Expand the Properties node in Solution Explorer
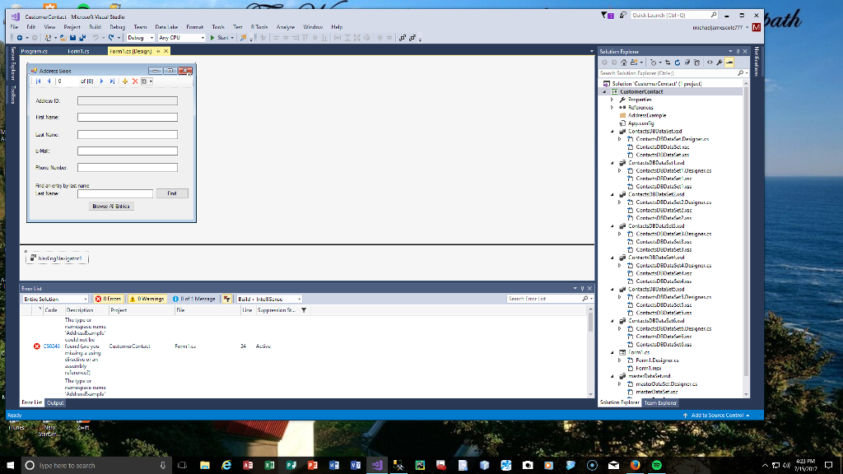The height and width of the screenshot is (474, 843). click(612, 100)
